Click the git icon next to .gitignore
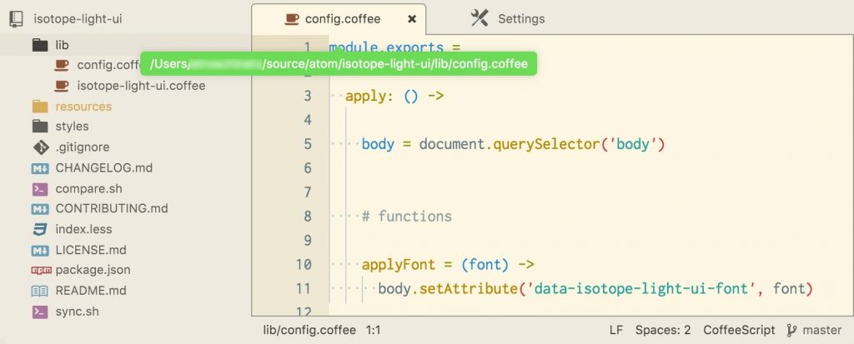 pyautogui.click(x=39, y=147)
